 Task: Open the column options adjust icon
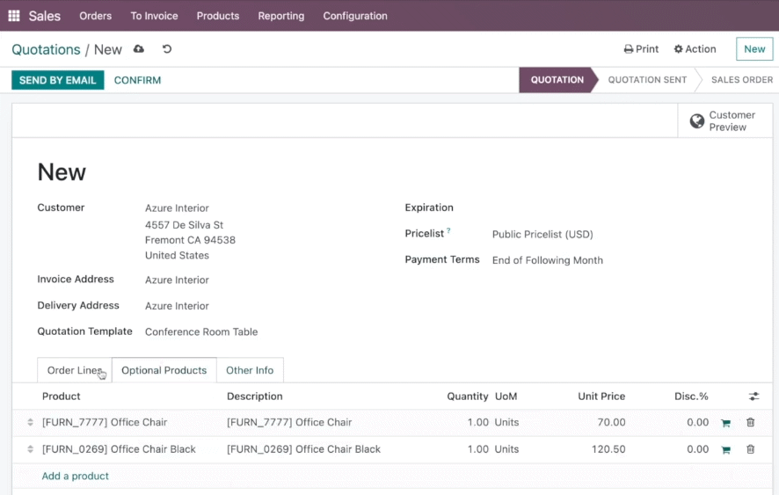tap(754, 397)
